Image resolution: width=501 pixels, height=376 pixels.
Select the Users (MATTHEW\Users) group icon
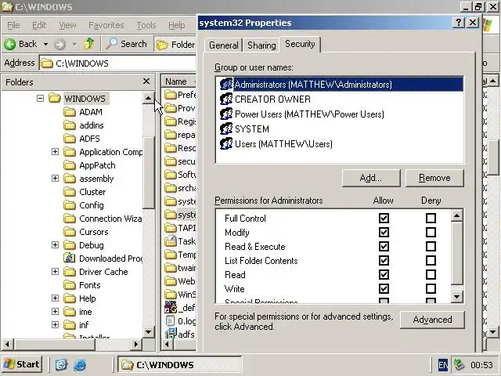click(x=226, y=144)
